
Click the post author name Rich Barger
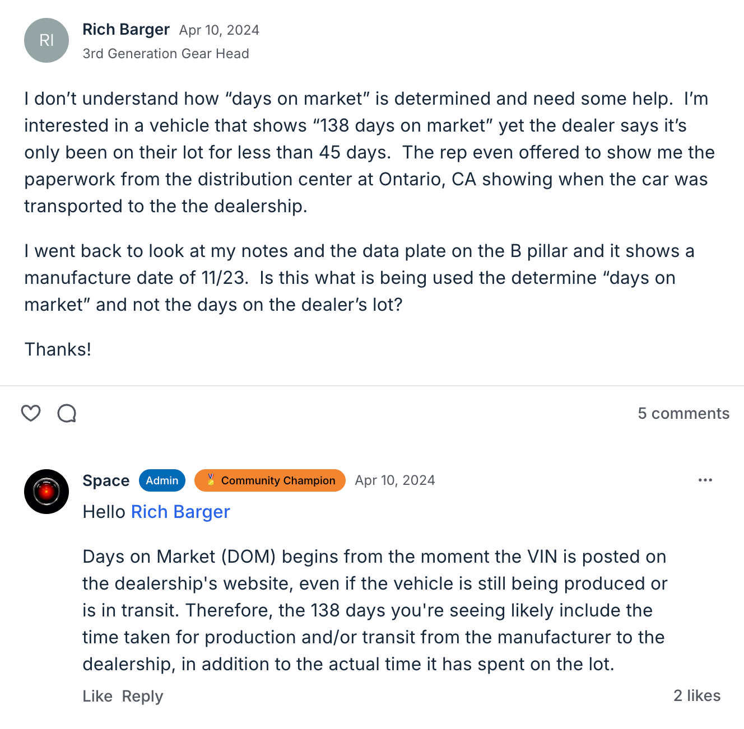tap(126, 29)
